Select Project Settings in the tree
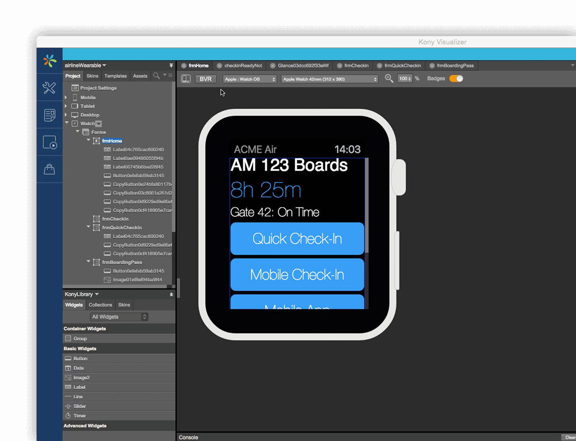The image size is (576, 441). (94, 88)
